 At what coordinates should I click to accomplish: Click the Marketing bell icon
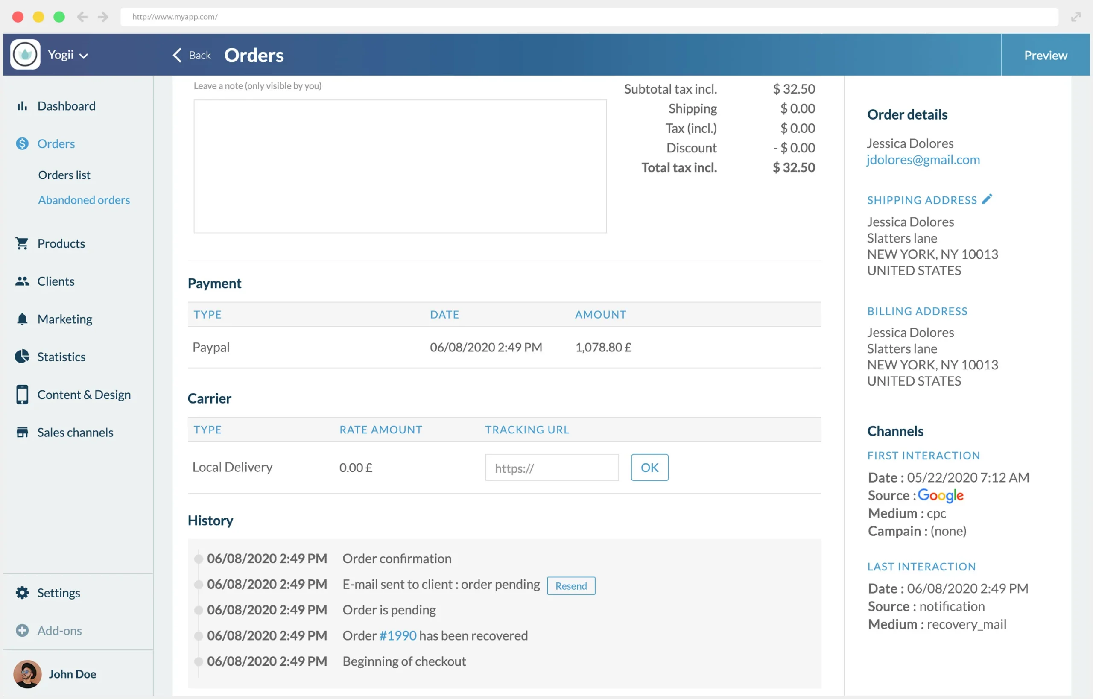[22, 319]
